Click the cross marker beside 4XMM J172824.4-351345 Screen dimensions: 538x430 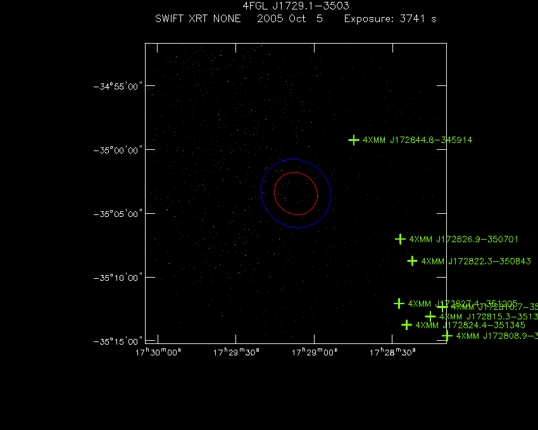click(x=406, y=325)
